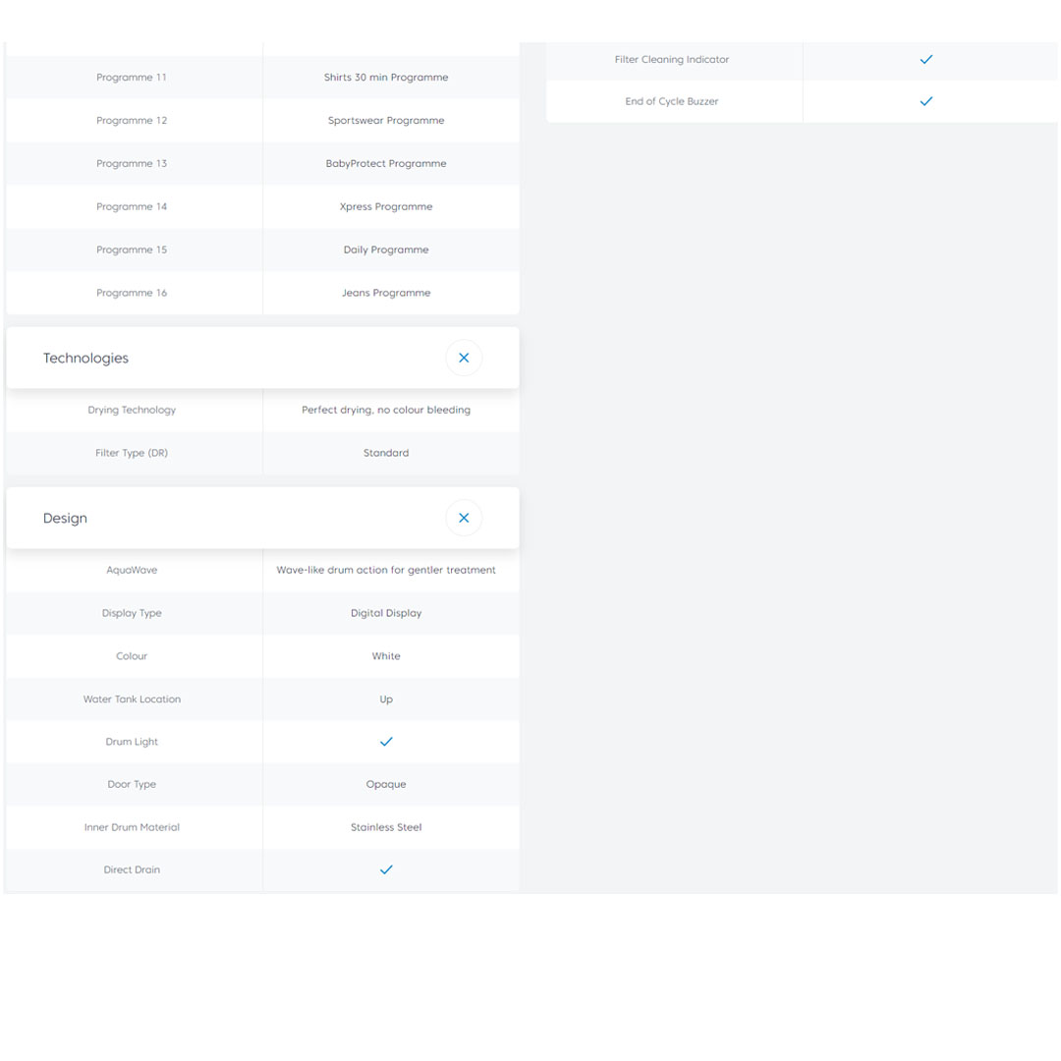1061x1061 pixels.
Task: Select the Opaque door type value
Action: click(386, 784)
